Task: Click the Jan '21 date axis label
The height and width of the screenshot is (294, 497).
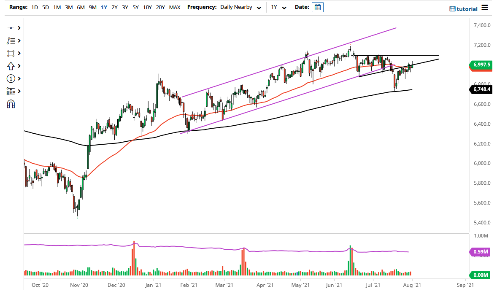Action: [x=153, y=285]
